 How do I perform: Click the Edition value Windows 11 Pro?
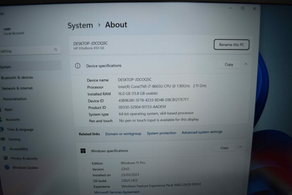point(133,163)
